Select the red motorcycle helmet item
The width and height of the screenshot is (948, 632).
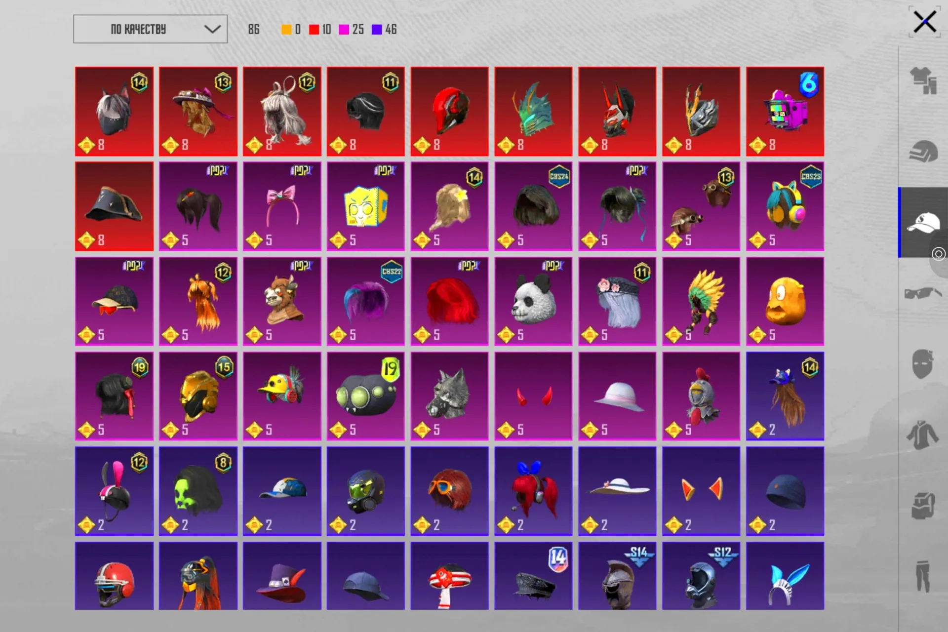click(450, 111)
